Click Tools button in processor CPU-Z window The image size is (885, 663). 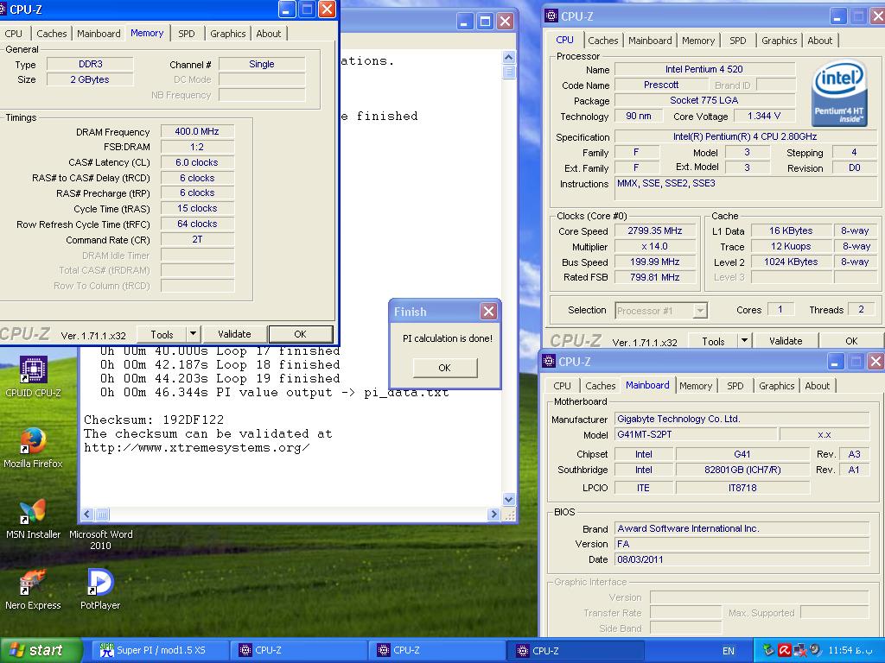coord(713,341)
